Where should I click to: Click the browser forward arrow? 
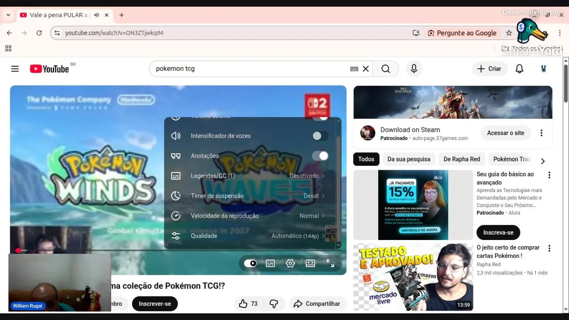[24, 33]
